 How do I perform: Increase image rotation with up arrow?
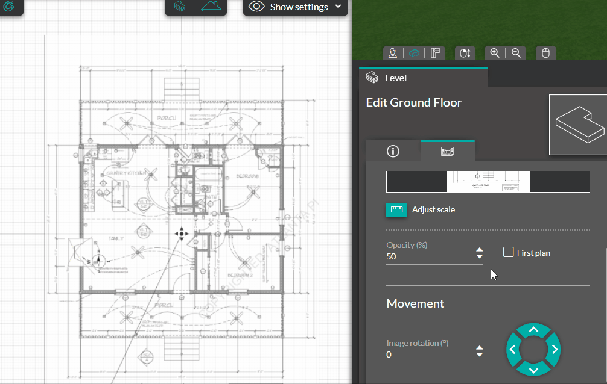pyautogui.click(x=479, y=348)
